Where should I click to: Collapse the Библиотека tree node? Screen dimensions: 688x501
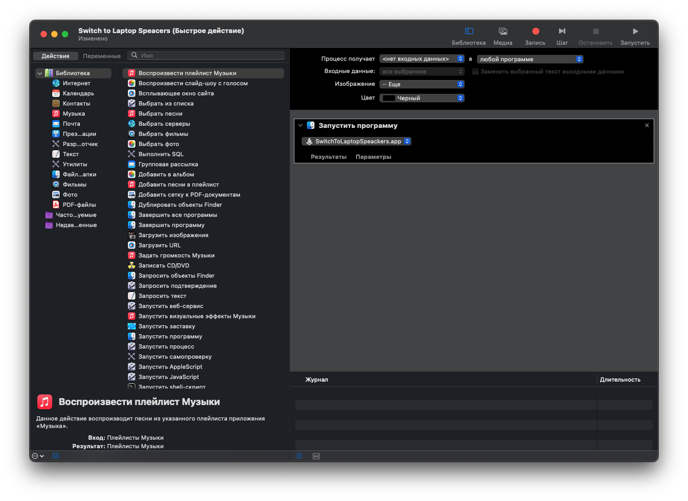coord(39,74)
